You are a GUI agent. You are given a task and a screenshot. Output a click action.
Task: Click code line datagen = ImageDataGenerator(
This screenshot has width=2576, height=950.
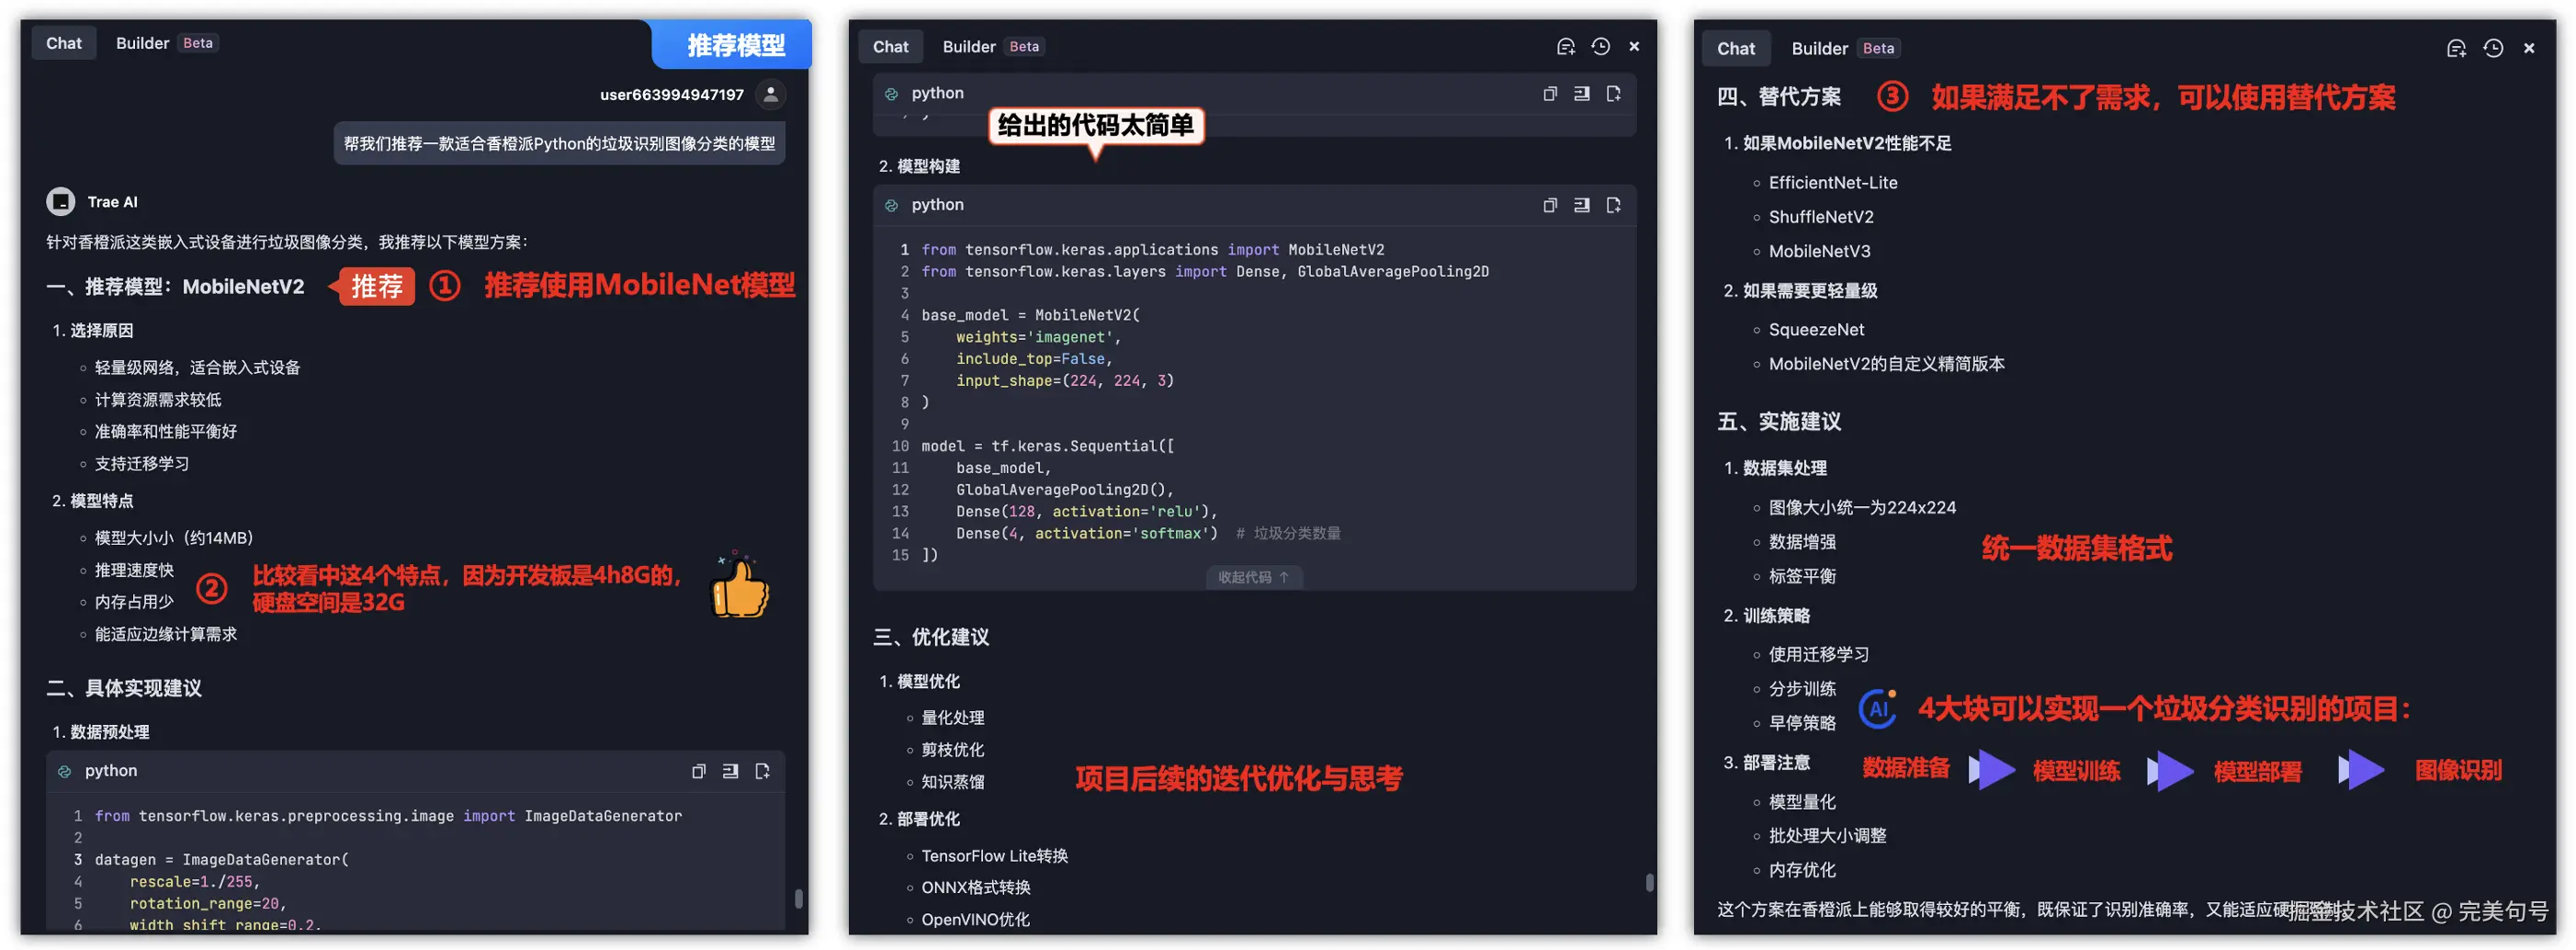(x=222, y=859)
